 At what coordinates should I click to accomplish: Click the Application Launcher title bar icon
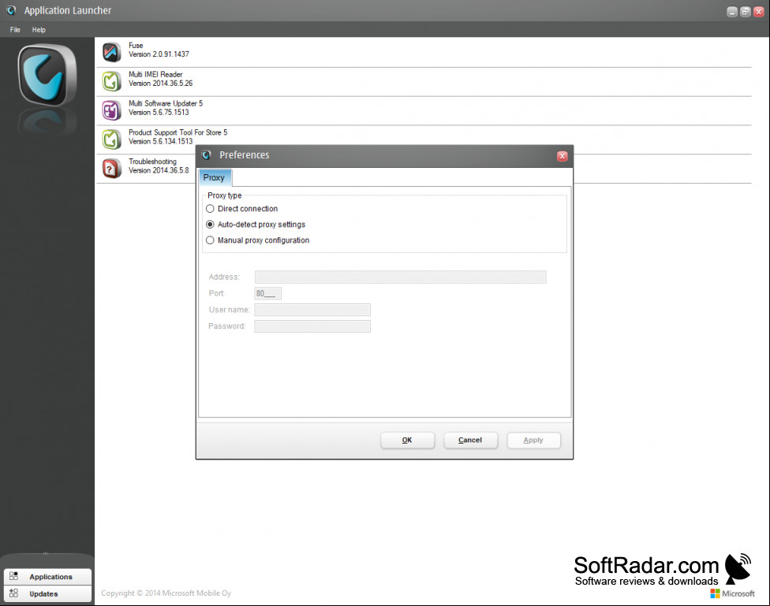coord(11,9)
